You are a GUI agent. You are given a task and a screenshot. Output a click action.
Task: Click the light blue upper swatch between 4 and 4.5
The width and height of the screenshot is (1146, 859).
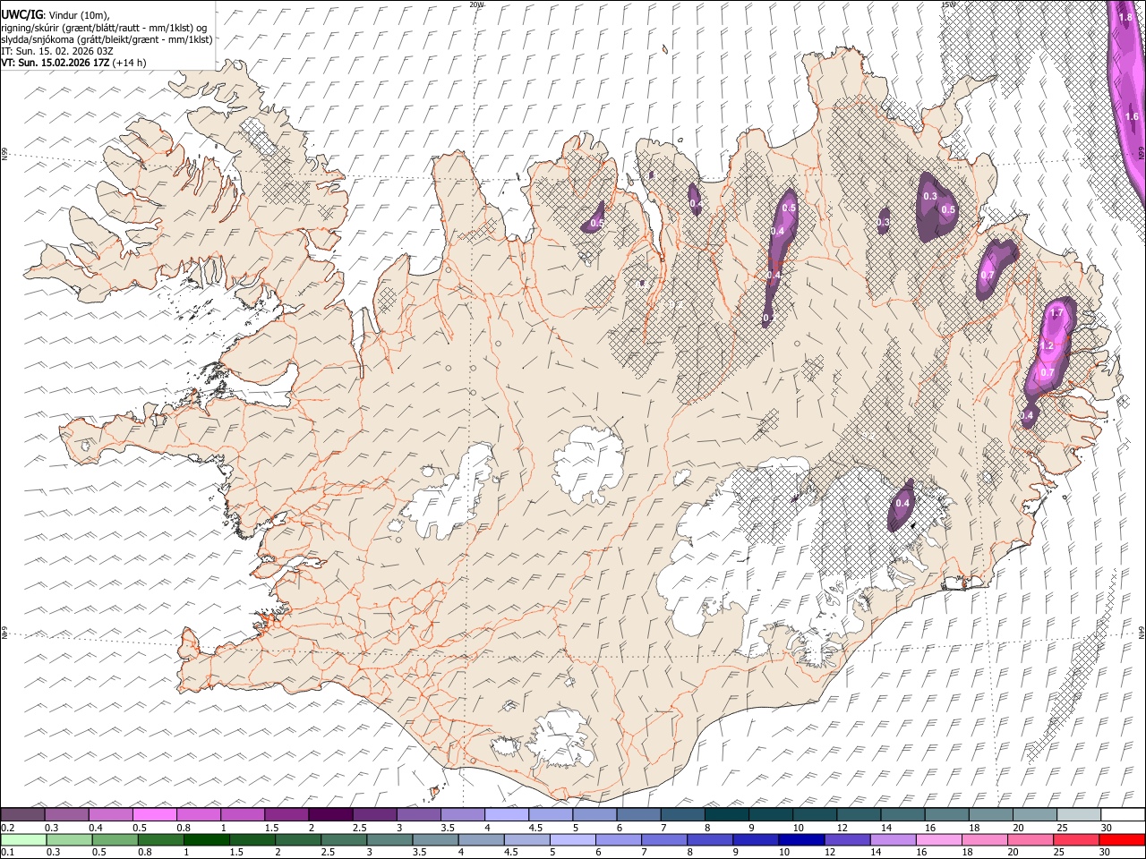[x=505, y=814]
